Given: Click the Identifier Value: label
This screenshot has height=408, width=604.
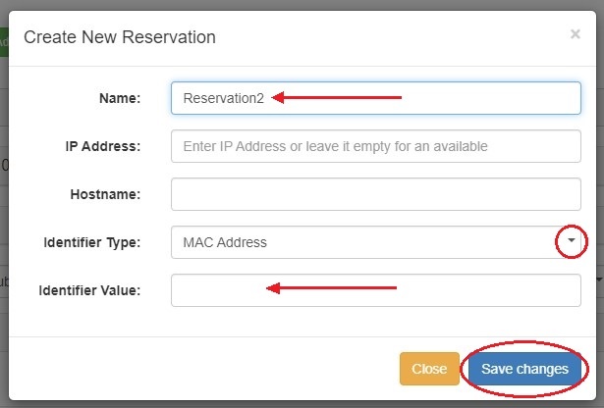Looking at the screenshot, I should click(x=90, y=290).
